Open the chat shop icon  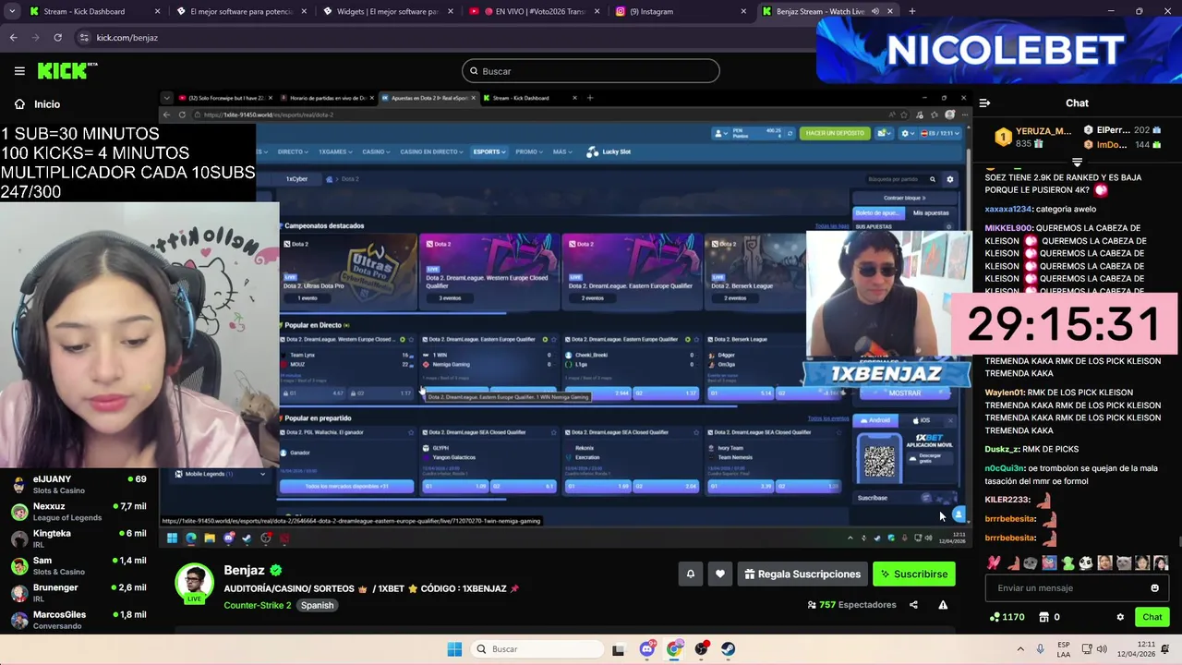point(1043,617)
